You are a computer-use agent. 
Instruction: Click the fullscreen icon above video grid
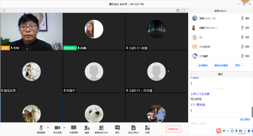[183, 11]
